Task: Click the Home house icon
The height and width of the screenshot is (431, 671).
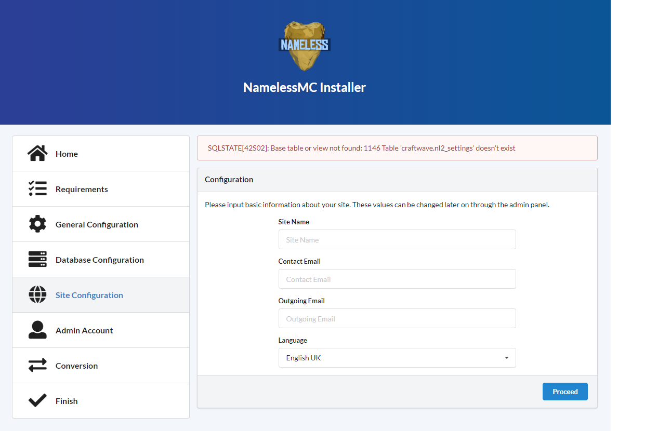Action: coord(37,153)
